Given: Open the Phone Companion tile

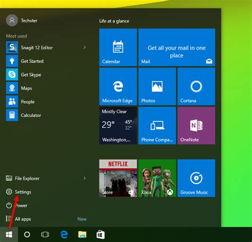Looking at the screenshot, I should coord(157,126).
